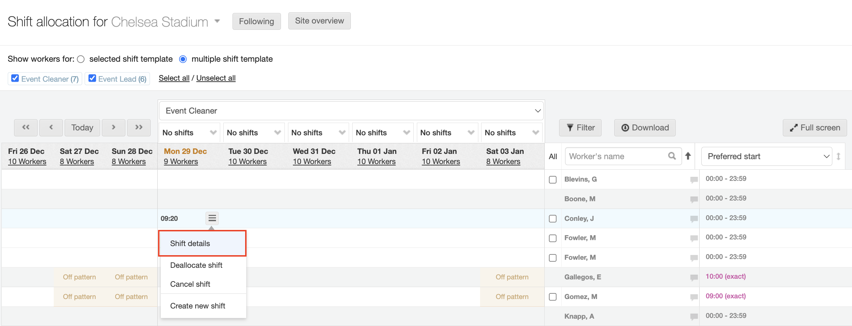The image size is (852, 326).
Task: Jump back with the double left arrow
Action: pyautogui.click(x=26, y=128)
